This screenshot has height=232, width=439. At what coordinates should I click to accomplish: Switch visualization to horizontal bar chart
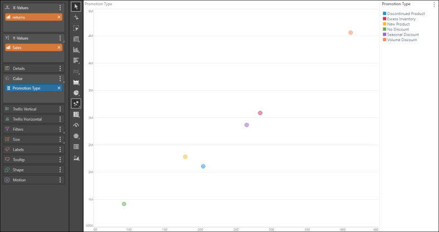(76, 61)
